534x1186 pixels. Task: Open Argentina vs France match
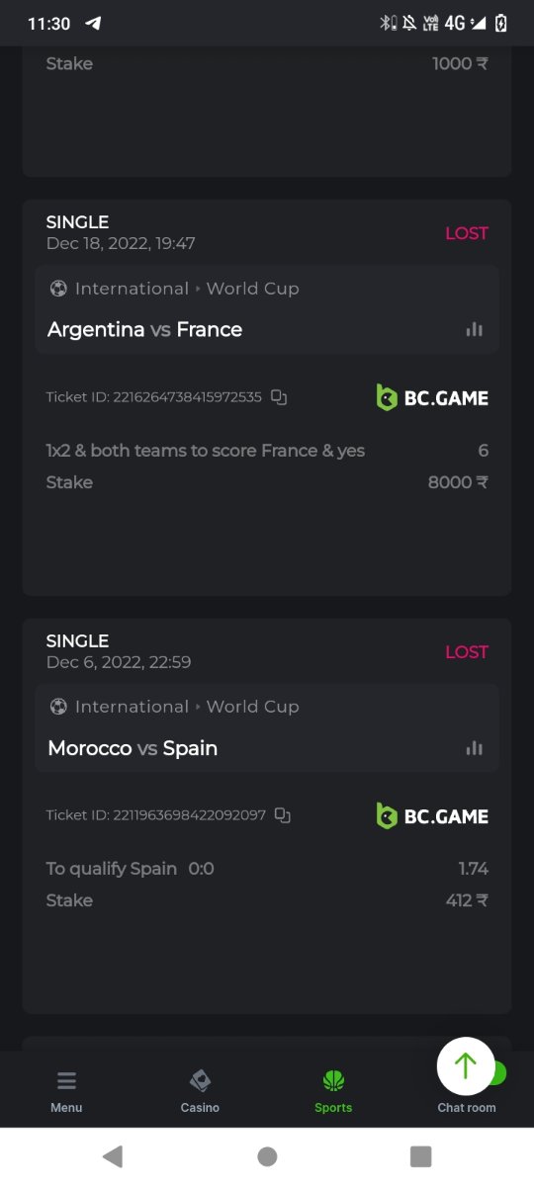(145, 330)
